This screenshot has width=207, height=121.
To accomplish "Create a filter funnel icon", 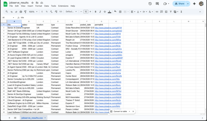I will pyautogui.click(x=171, y=12).
